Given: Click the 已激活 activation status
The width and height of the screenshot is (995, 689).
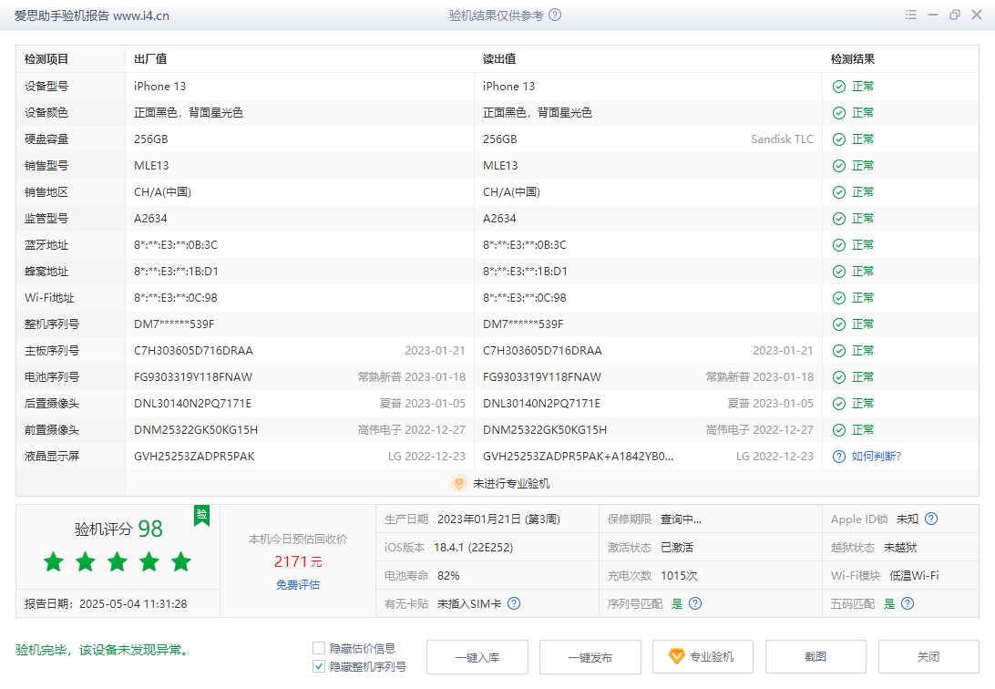Looking at the screenshot, I should click(x=677, y=548).
